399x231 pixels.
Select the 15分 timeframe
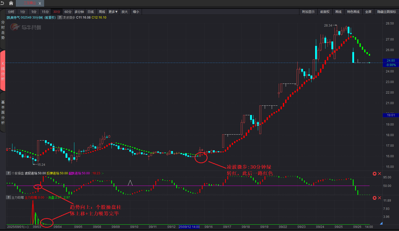click(45, 12)
